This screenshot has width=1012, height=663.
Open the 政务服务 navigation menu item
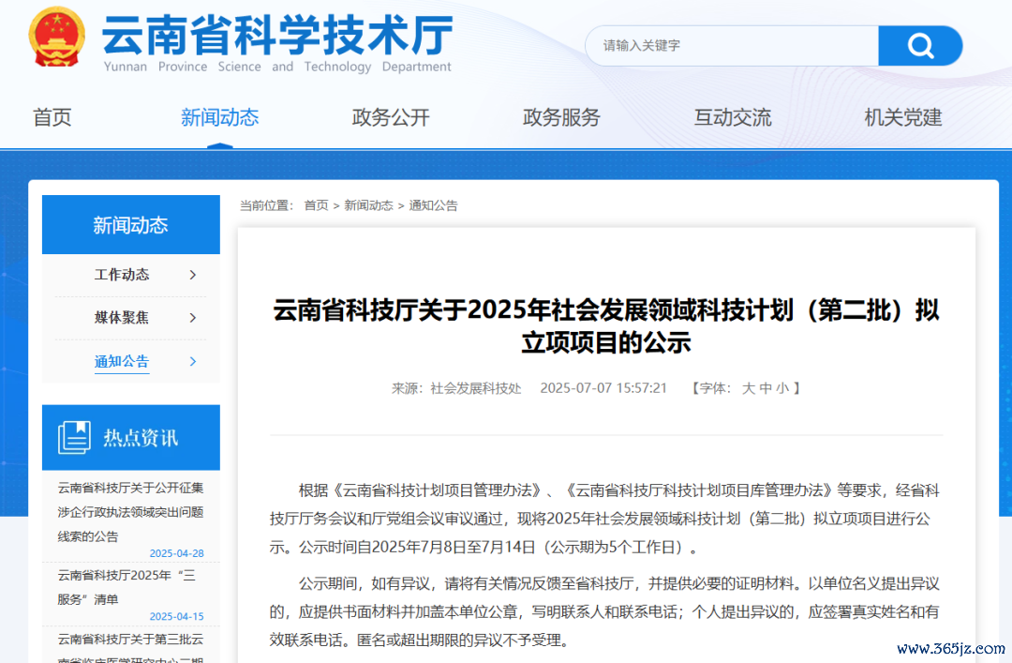[x=561, y=117]
